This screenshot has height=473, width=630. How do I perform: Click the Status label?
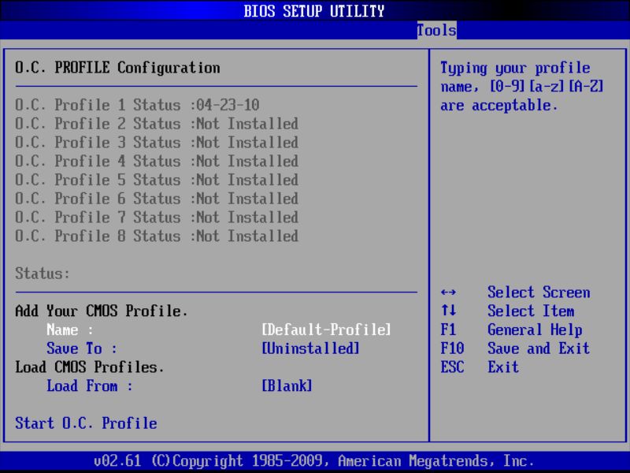point(35,274)
